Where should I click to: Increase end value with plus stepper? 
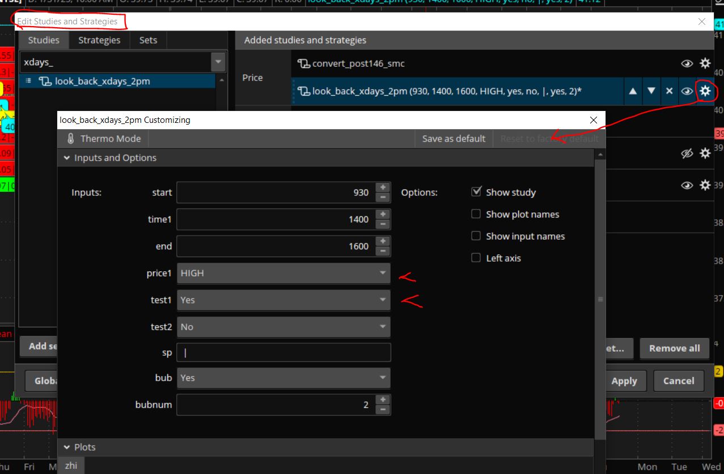coord(383,241)
